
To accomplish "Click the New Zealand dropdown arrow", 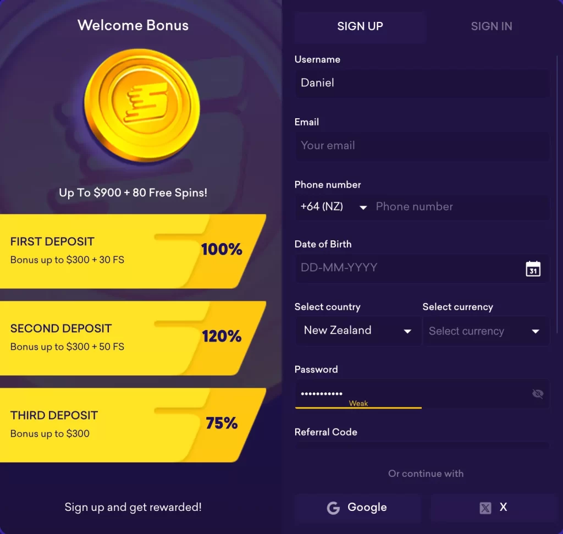I will pyautogui.click(x=407, y=332).
